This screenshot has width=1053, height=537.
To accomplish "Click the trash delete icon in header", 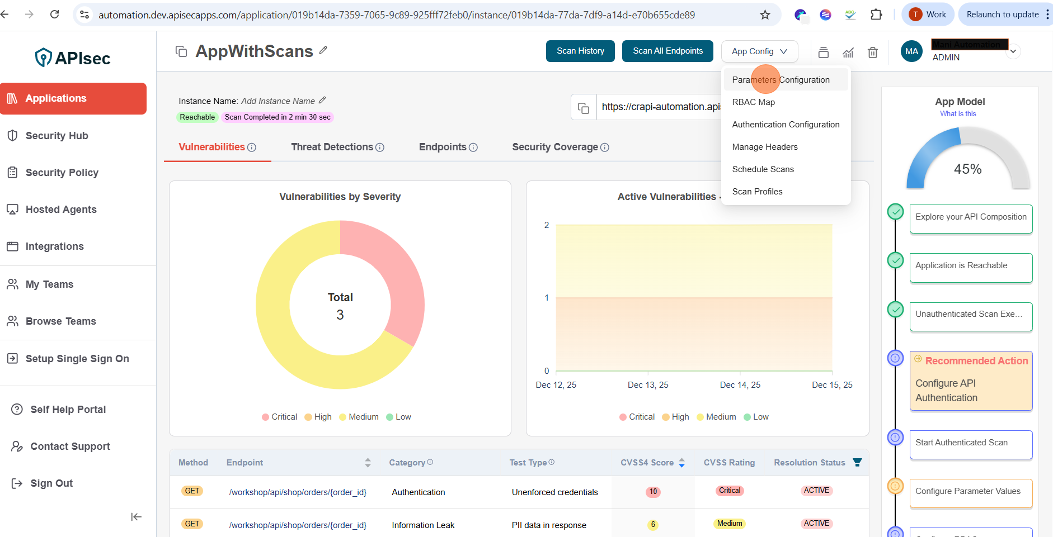I will [872, 53].
